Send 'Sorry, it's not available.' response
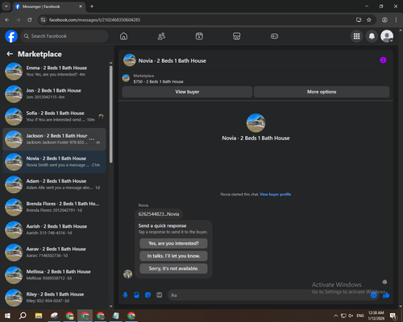403x322 pixels. point(173,269)
